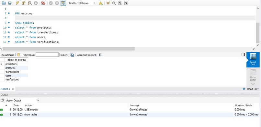Viewport: 261px width, 127px height.
Task: Export recordset with Export icon
Action: pos(72,55)
